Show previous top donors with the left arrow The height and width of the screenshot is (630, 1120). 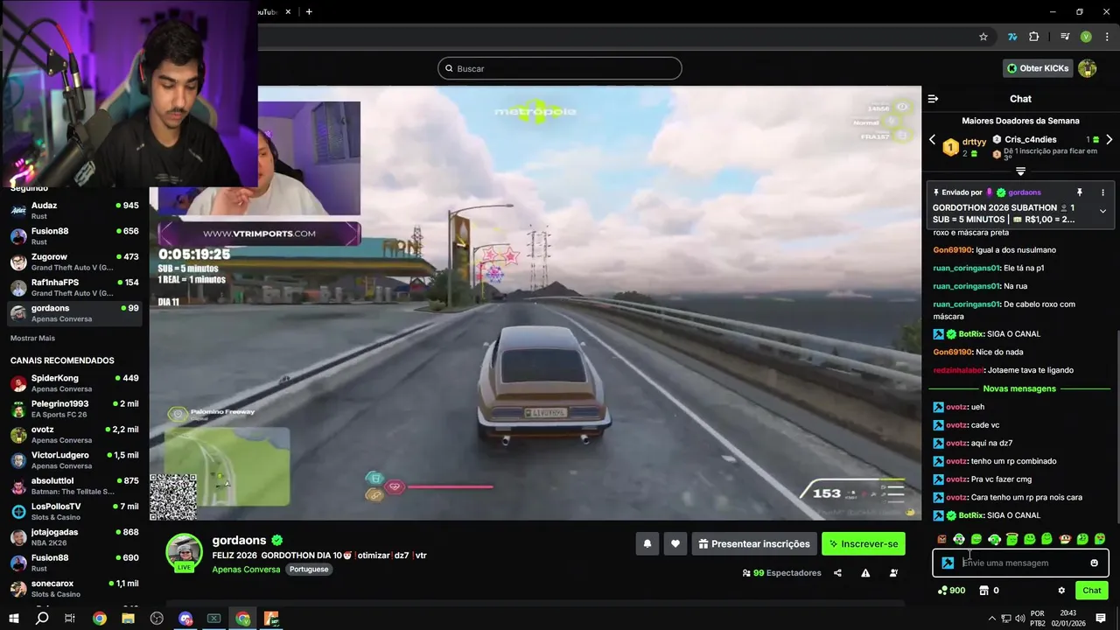click(932, 140)
